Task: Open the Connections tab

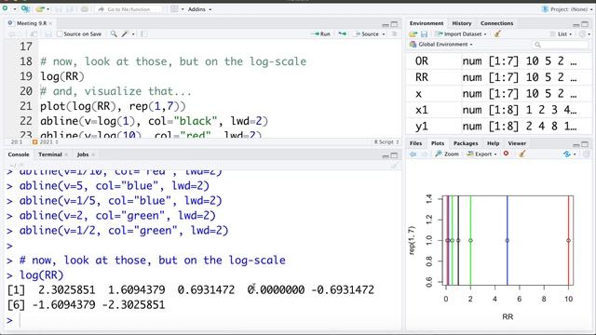Action: pyautogui.click(x=496, y=23)
